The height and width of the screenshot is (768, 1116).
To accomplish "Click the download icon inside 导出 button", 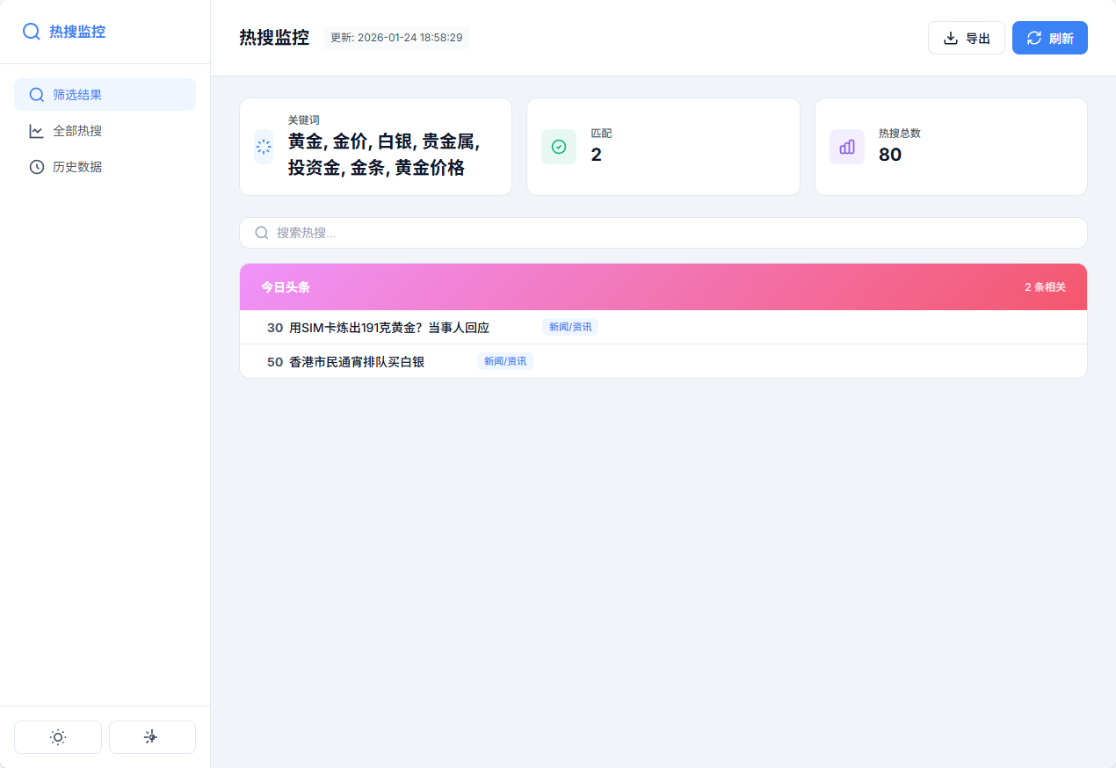I will (x=950, y=38).
